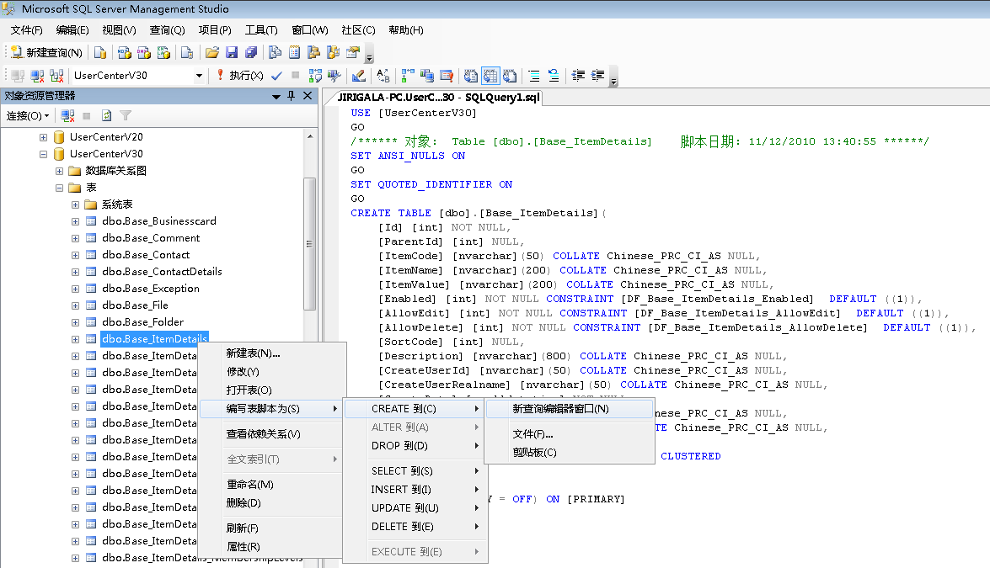Collapse the 表 tables folder

59,188
